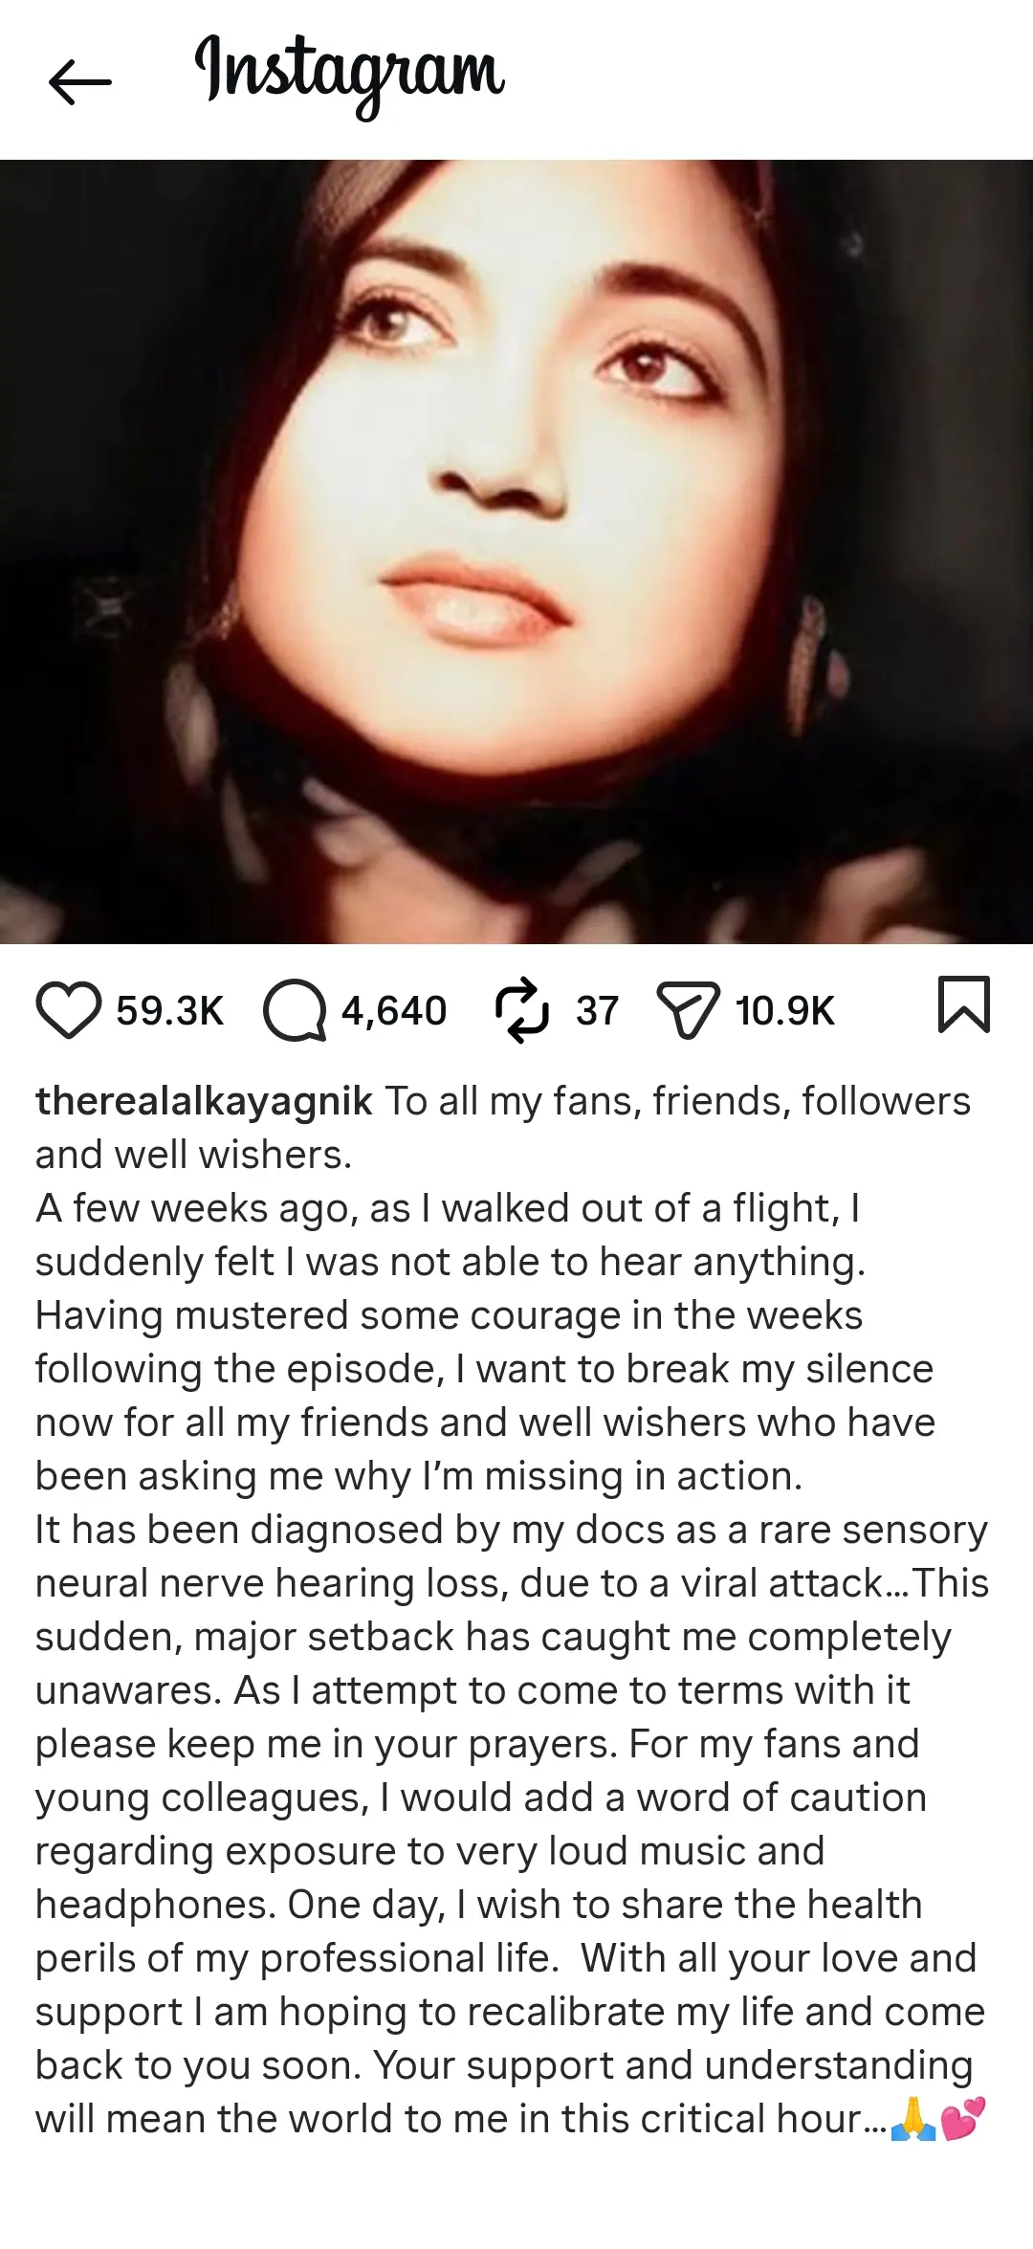View the 59.3K likes count
This screenshot has width=1033, height=2249.
170,1011
